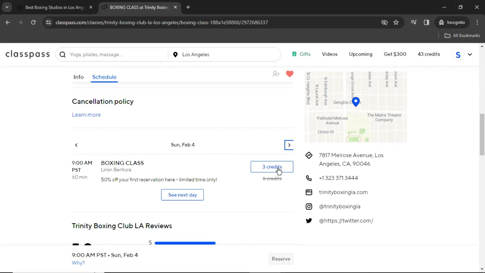The image size is (485, 273).
Task: Click the scrollbar down arrow
Action: coord(482,269)
